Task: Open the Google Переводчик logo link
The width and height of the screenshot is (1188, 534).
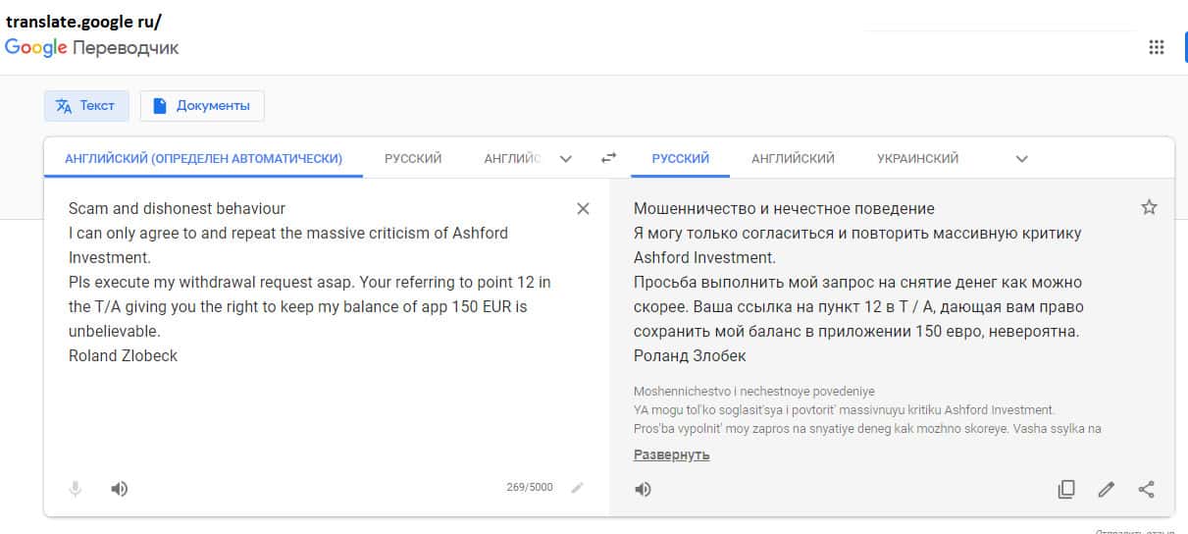Action: tap(92, 48)
